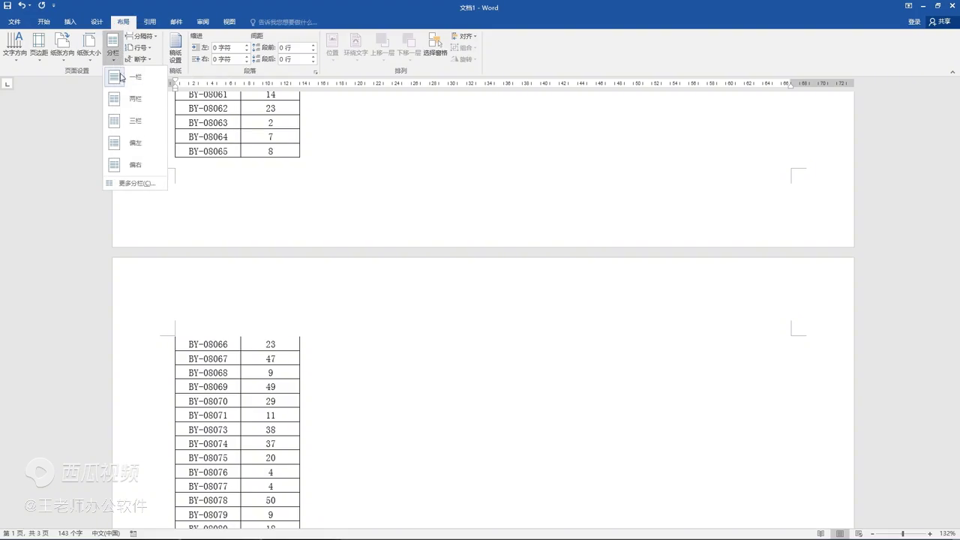Screen dimensions: 960x540
Task: Select 偏右 right column layout
Action: [135, 164]
